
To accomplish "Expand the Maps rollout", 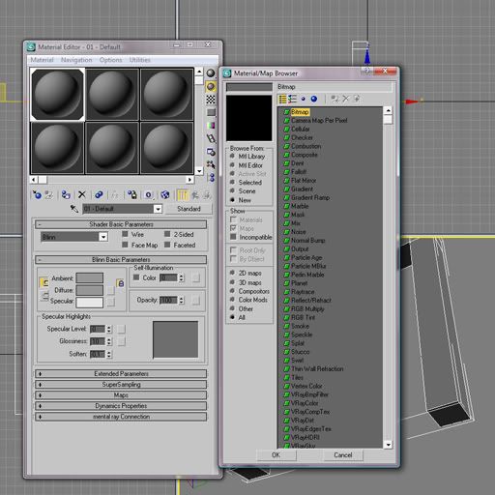I will (x=121, y=394).
